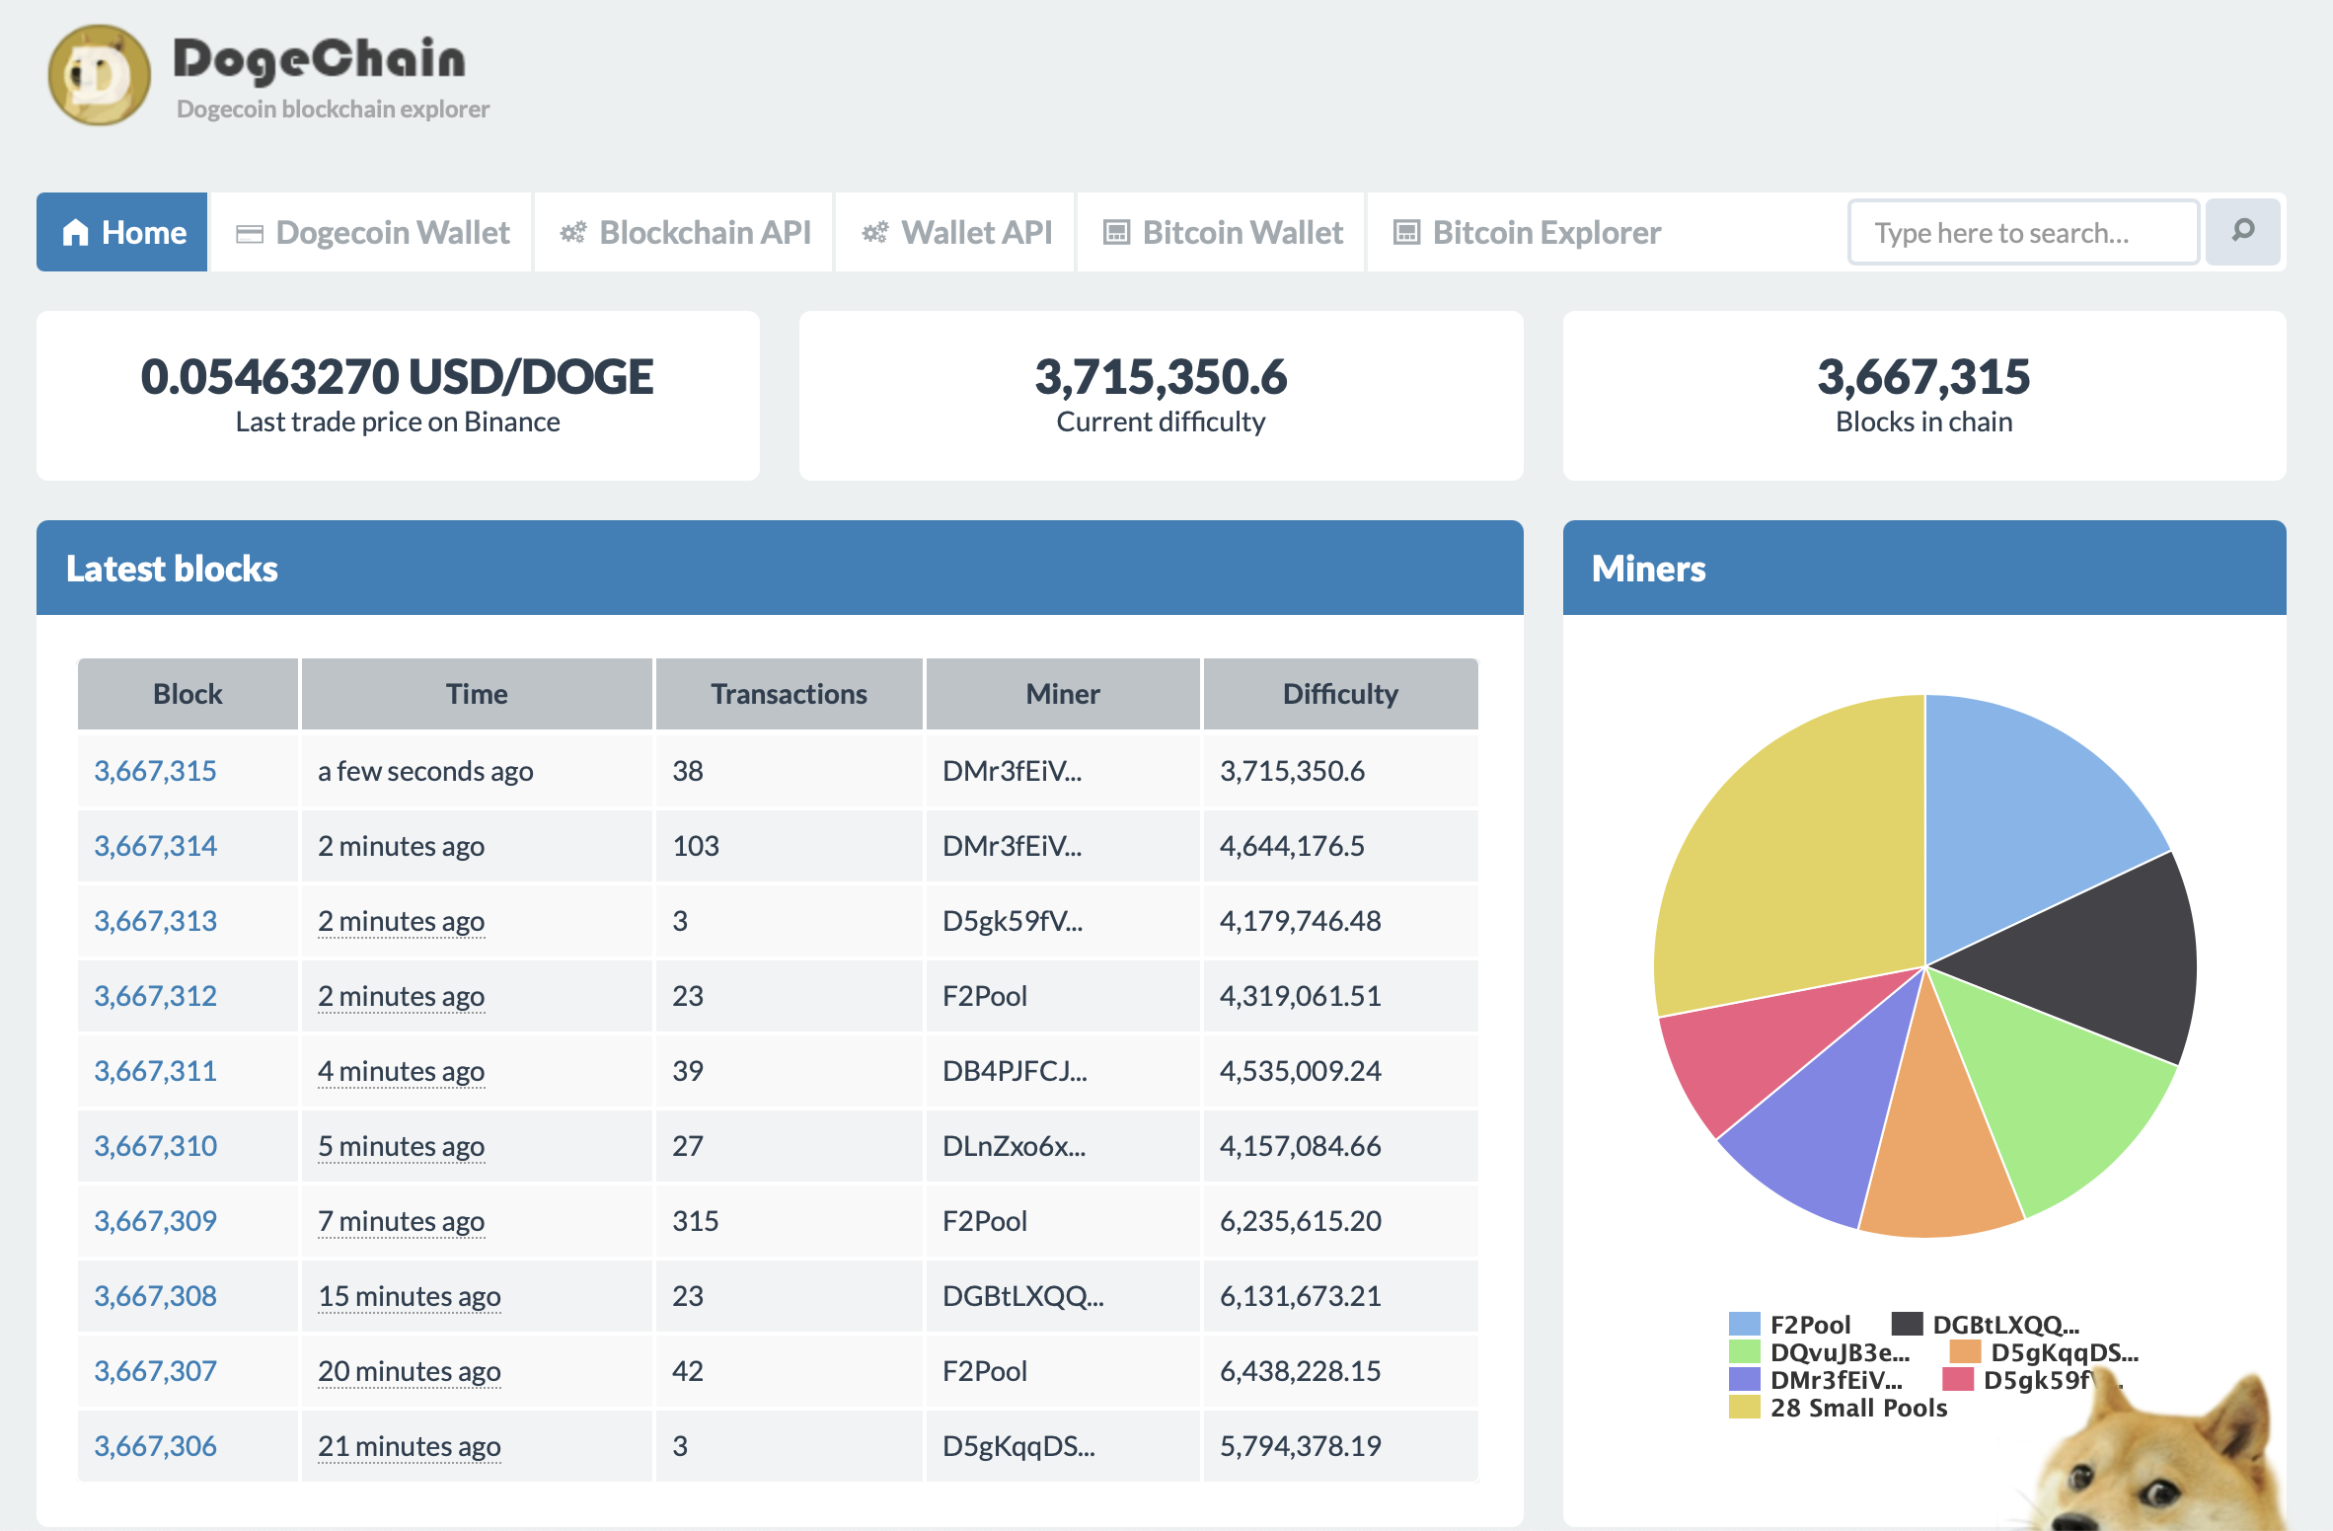Click the 28 Small Pools yellow swatch
This screenshot has height=1531, width=2333.
(1745, 1407)
